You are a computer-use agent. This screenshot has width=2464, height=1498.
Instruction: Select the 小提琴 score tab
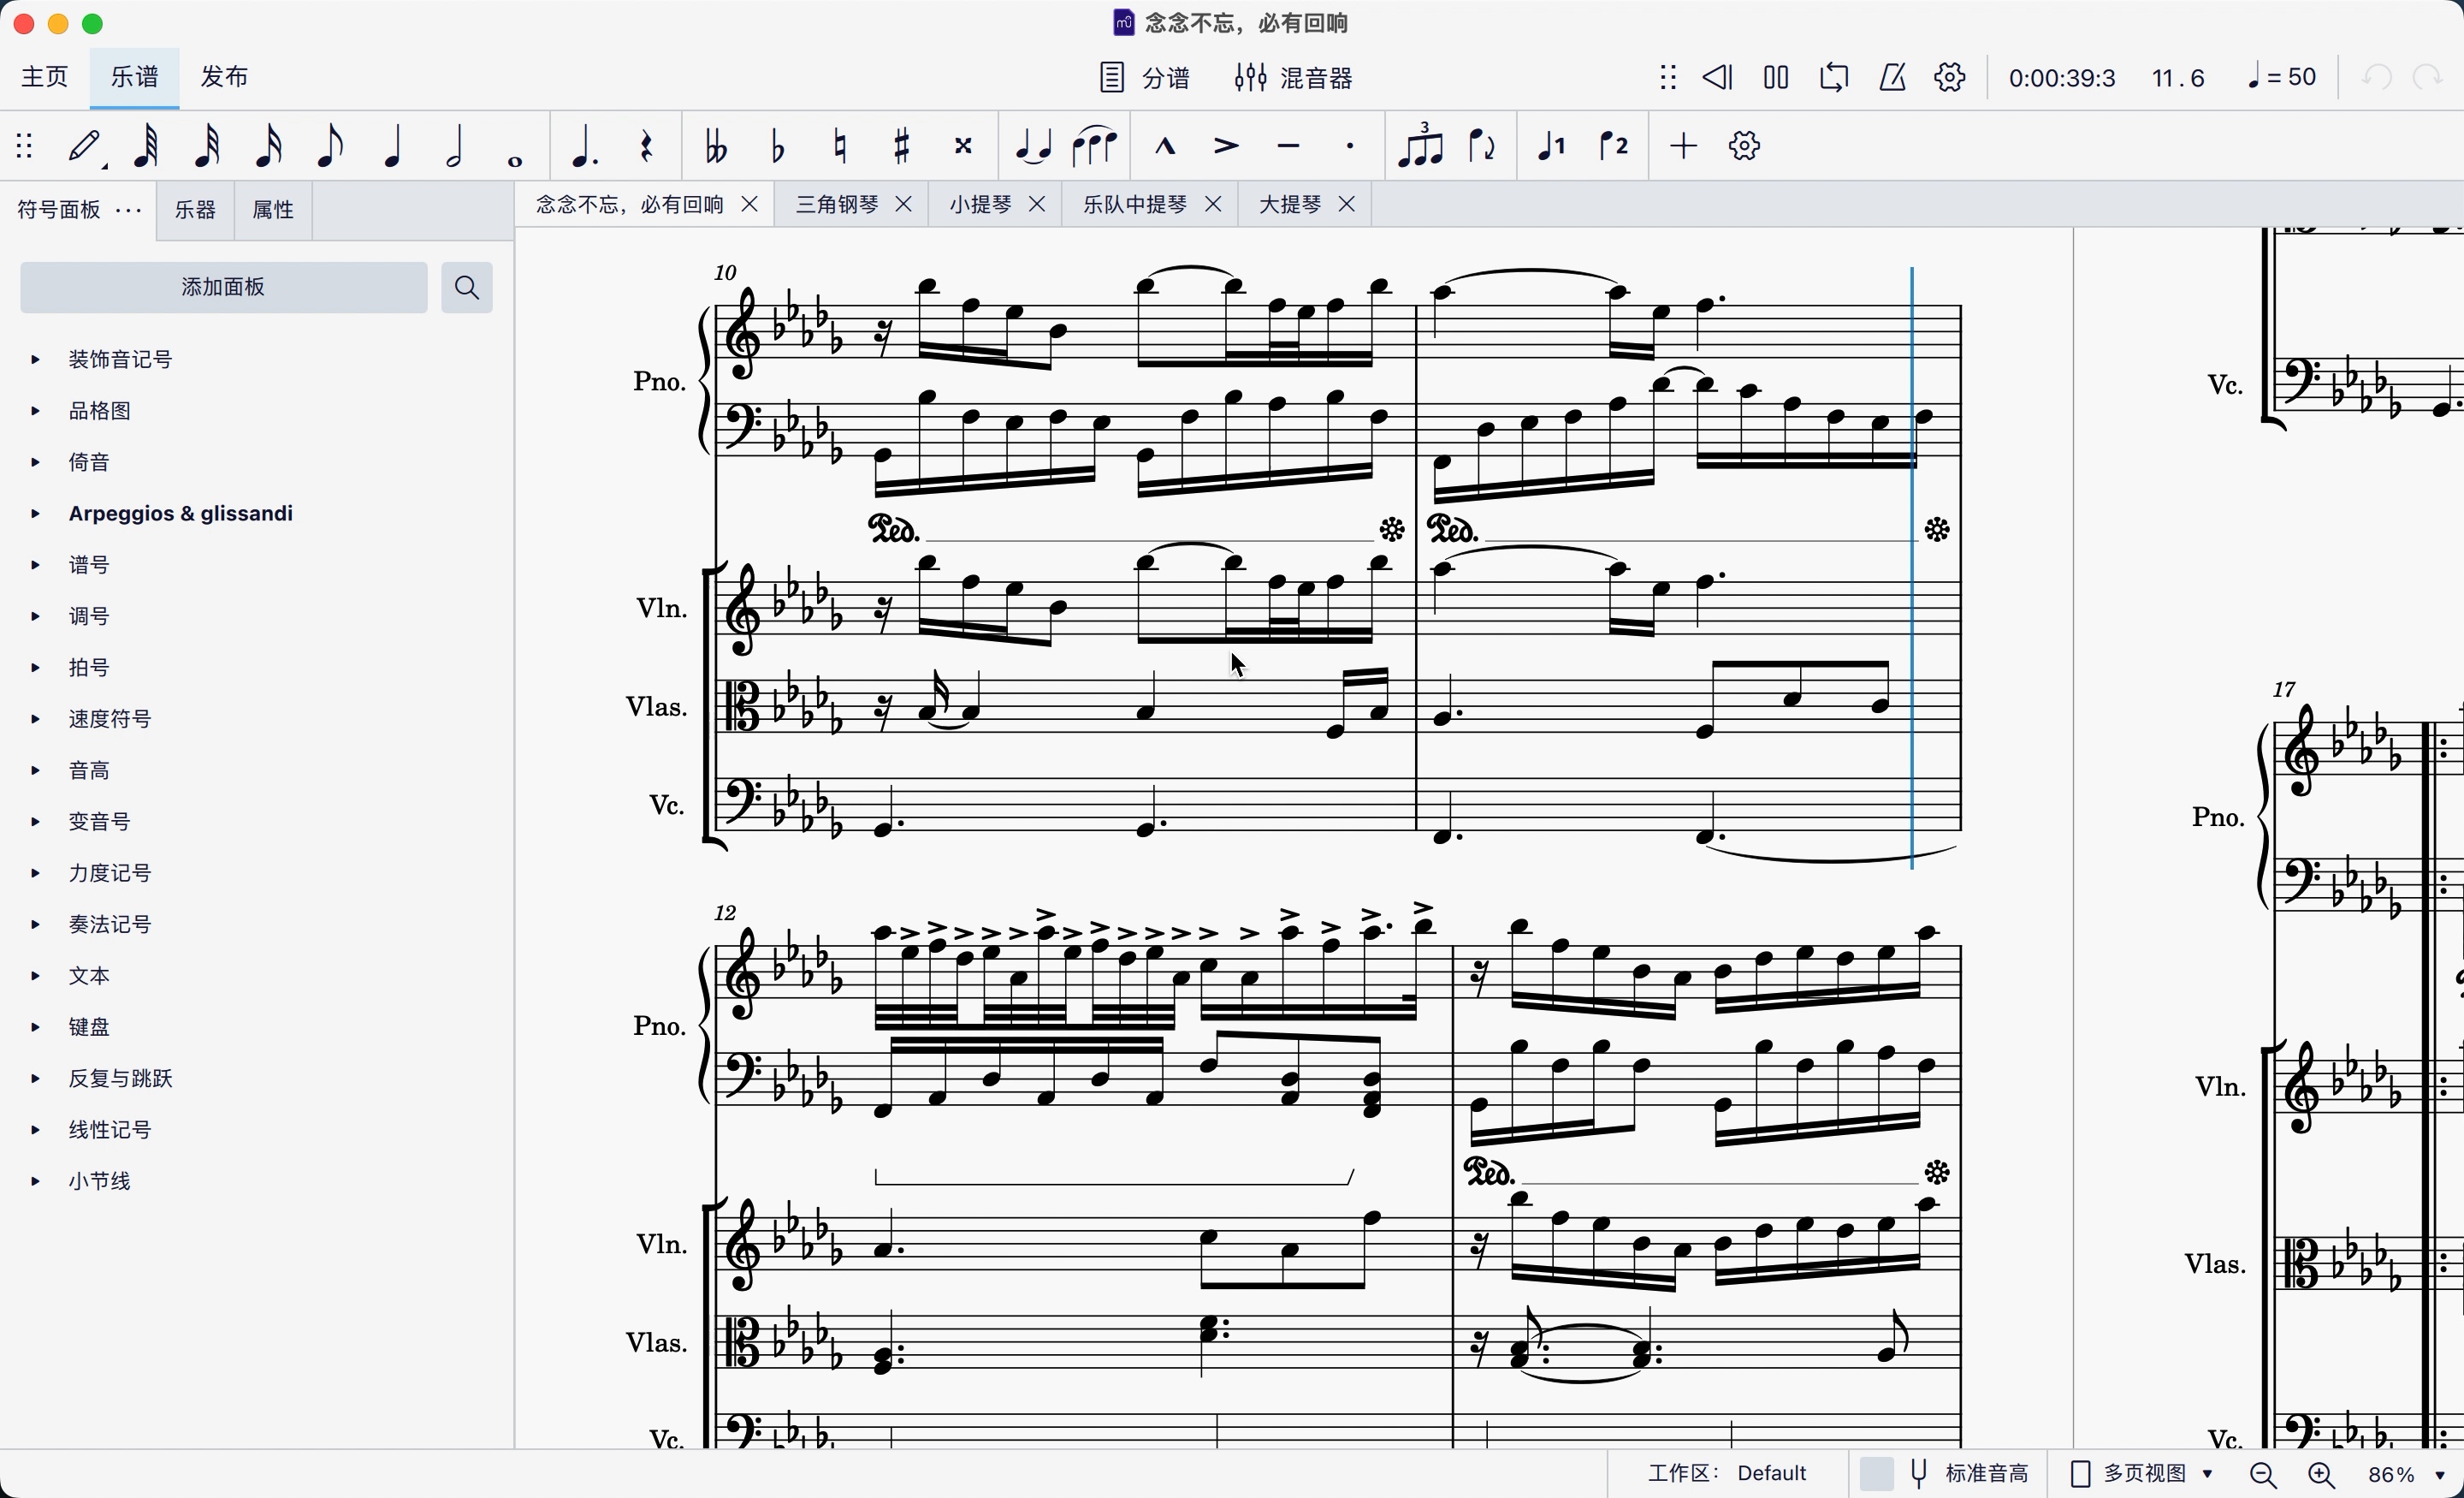(x=981, y=204)
